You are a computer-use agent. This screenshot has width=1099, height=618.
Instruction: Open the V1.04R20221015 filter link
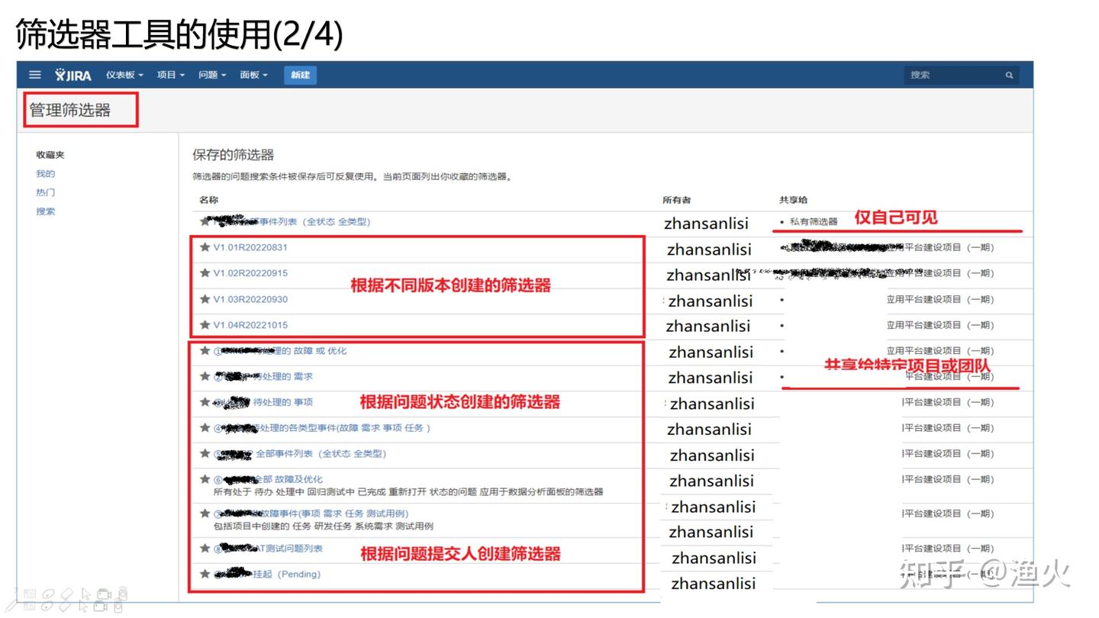[x=250, y=325]
